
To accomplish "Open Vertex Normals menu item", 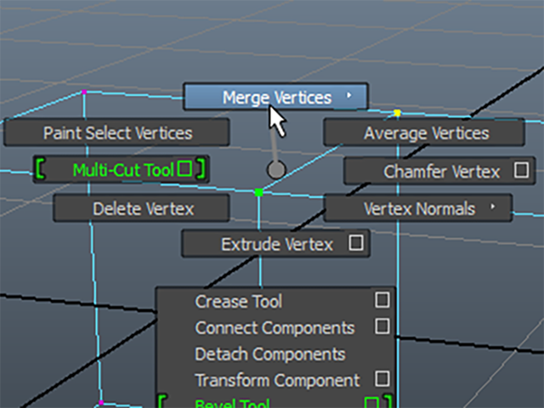I will [418, 208].
